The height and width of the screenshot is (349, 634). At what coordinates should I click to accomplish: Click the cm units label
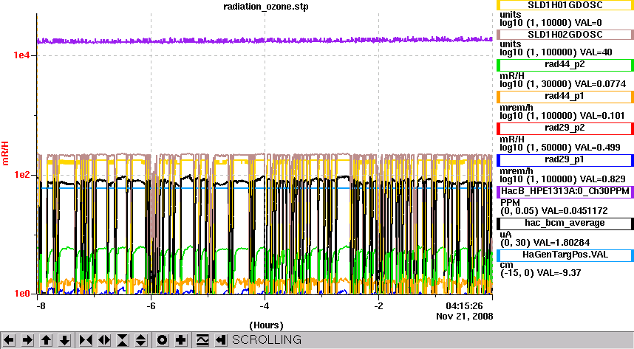coord(506,266)
